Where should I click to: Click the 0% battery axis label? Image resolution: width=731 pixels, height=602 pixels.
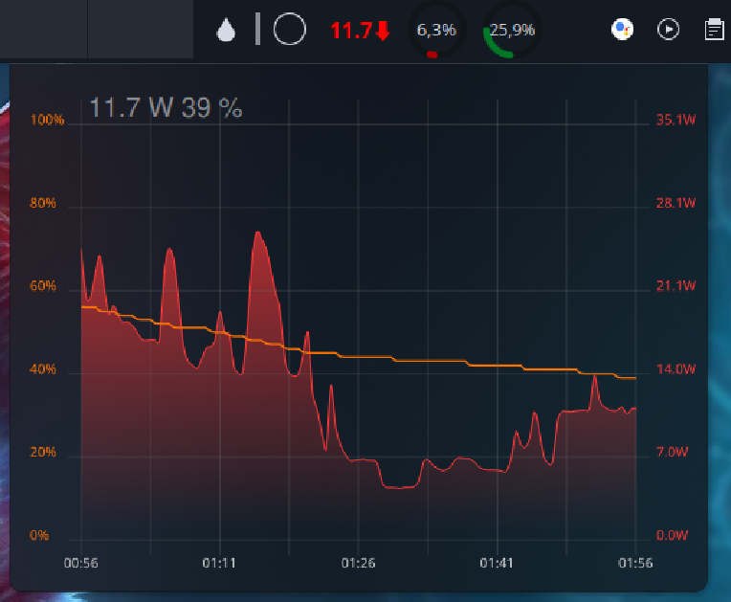(x=39, y=535)
